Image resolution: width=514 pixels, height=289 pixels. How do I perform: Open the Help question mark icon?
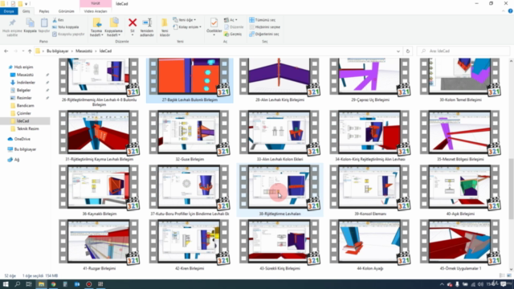(510, 11)
